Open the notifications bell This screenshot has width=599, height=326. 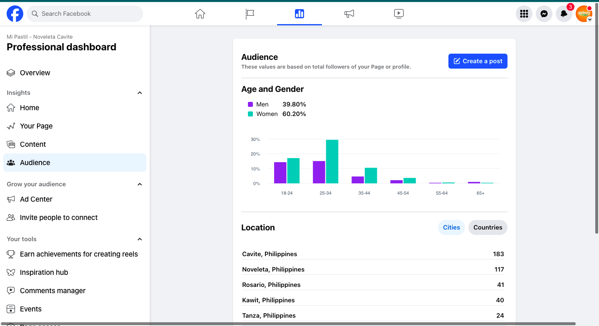click(x=564, y=14)
